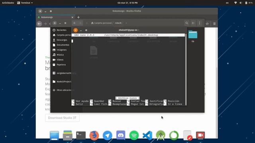Click the Firefox forward button

[45, 24]
